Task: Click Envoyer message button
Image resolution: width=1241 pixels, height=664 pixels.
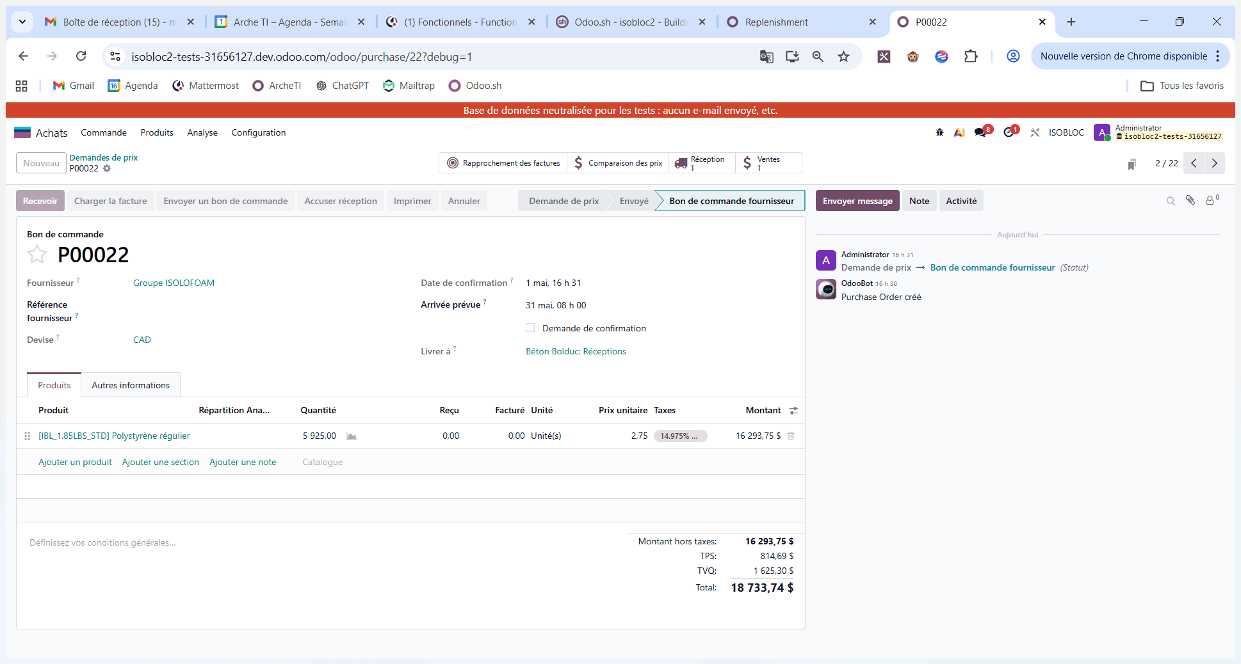Action: tap(857, 201)
